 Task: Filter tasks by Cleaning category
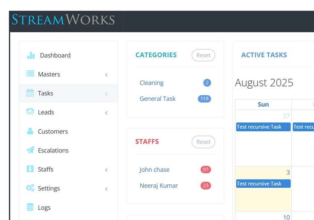152,83
